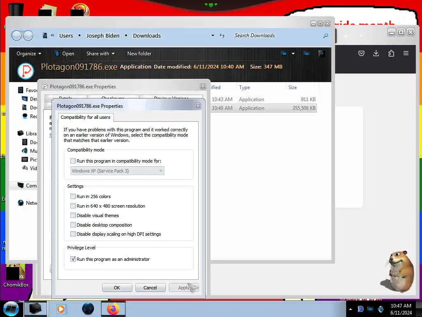This screenshot has height=317, width=422.
Task: Select the 911 KB Application file row
Action: [263, 99]
